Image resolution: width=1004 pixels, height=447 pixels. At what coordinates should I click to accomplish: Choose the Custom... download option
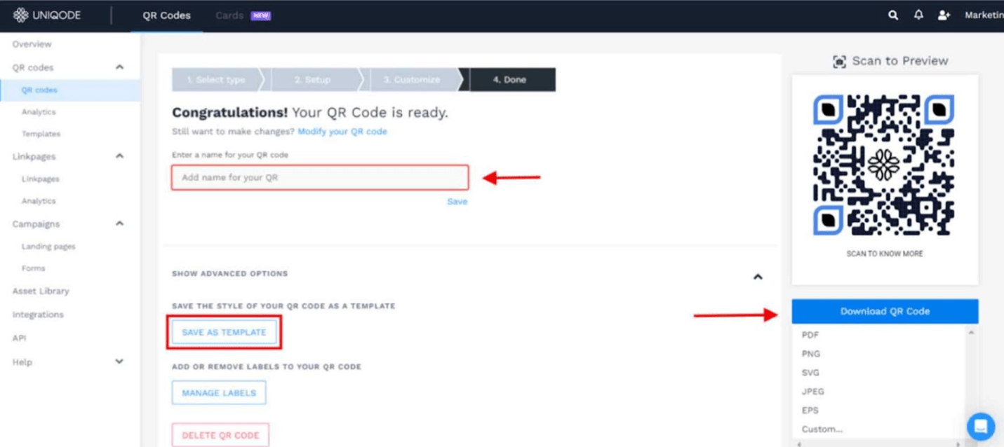(x=822, y=429)
